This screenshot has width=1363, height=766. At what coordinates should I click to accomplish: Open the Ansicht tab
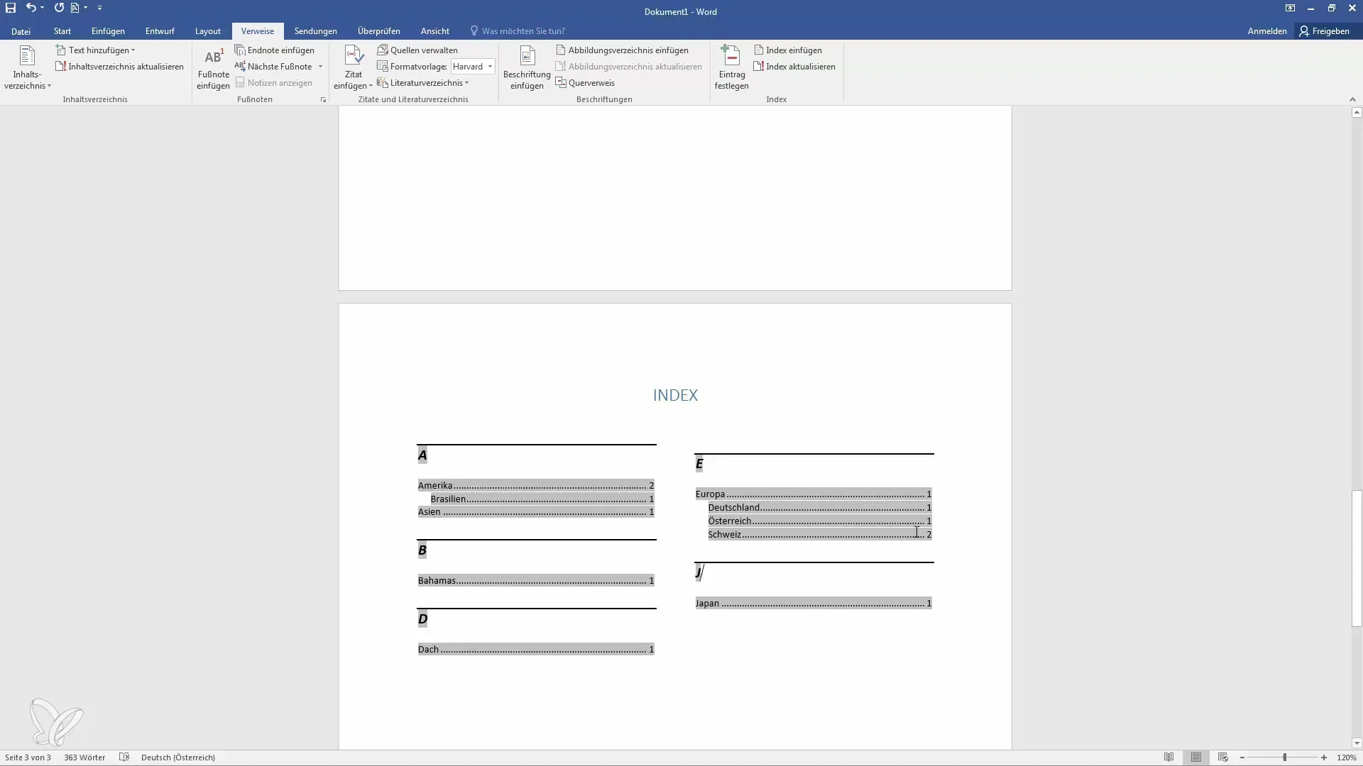435,31
